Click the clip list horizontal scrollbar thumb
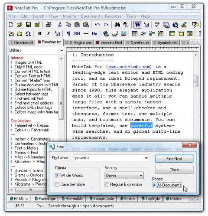 30,190
